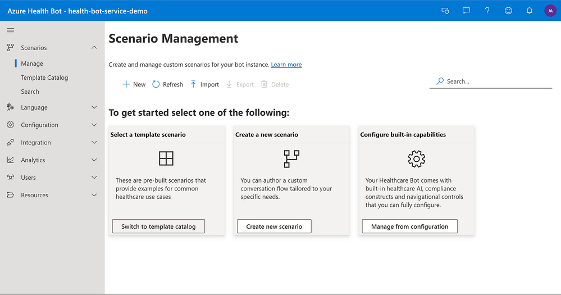Open Template Catalog in sidebar

pos(44,78)
